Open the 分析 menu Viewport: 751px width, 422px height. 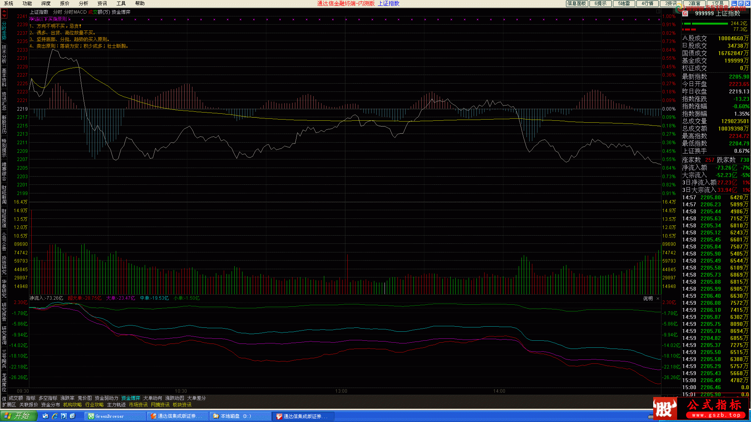click(x=84, y=4)
